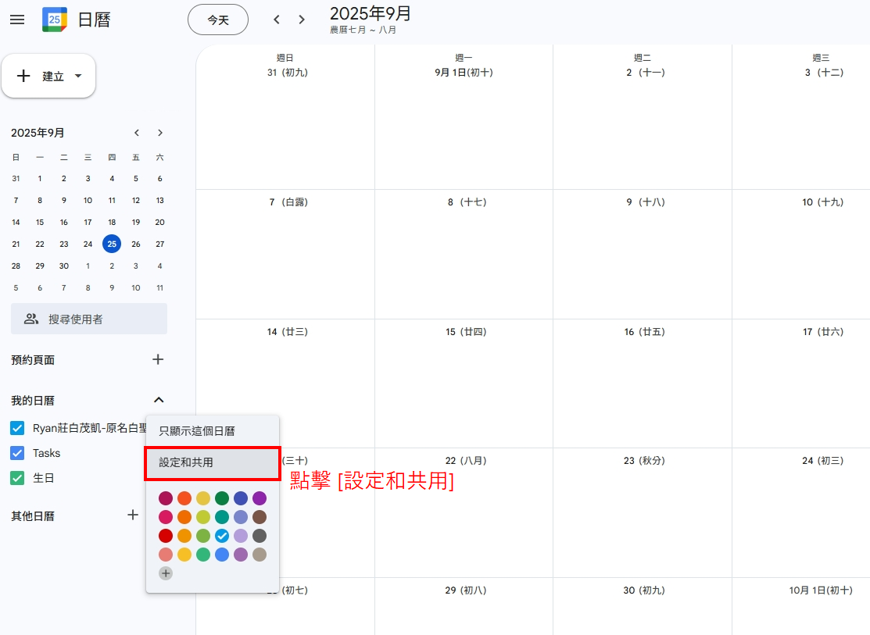Image resolution: width=870 pixels, height=635 pixels.
Task: Go to previous month in main toolbar
Action: click(x=277, y=20)
